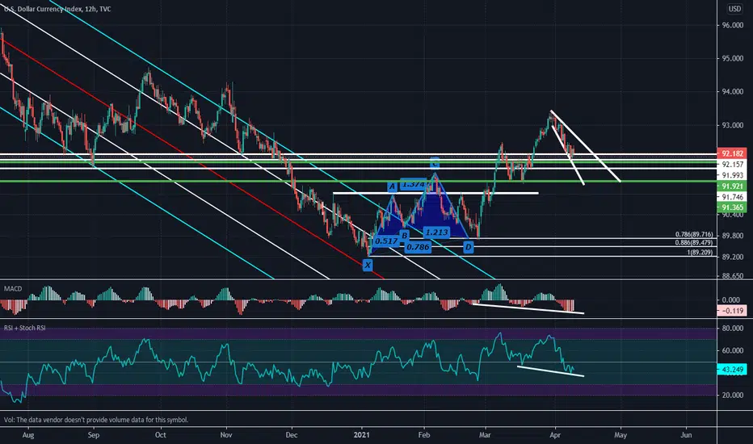The image size is (753, 444).
Task: Click the Vol data vendor notice text
Action: 96,420
